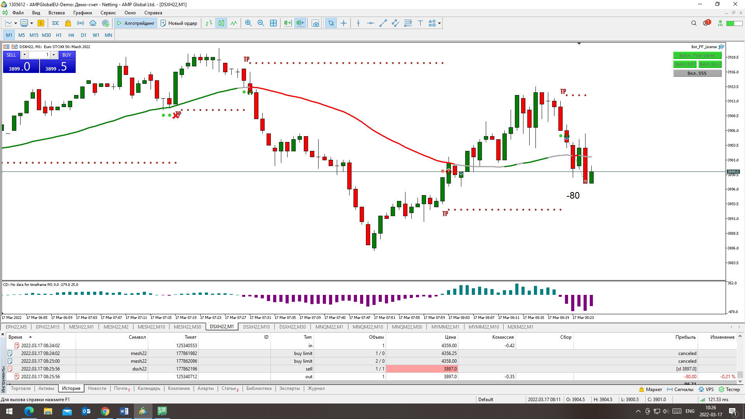
Task: Switch chart to line chart view
Action: tap(234, 23)
